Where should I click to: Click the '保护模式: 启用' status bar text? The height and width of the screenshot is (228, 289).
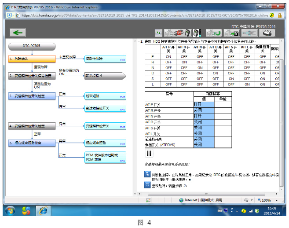coord(211,200)
